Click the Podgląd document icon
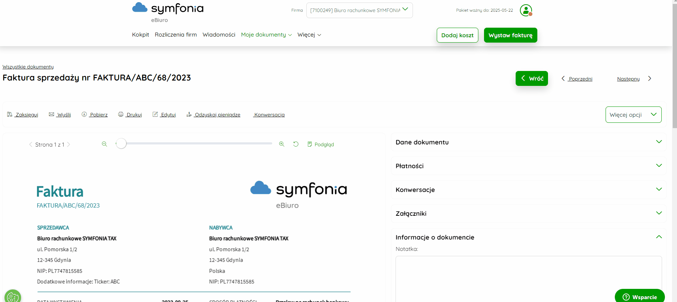Image resolution: width=677 pixels, height=302 pixels. [310, 144]
